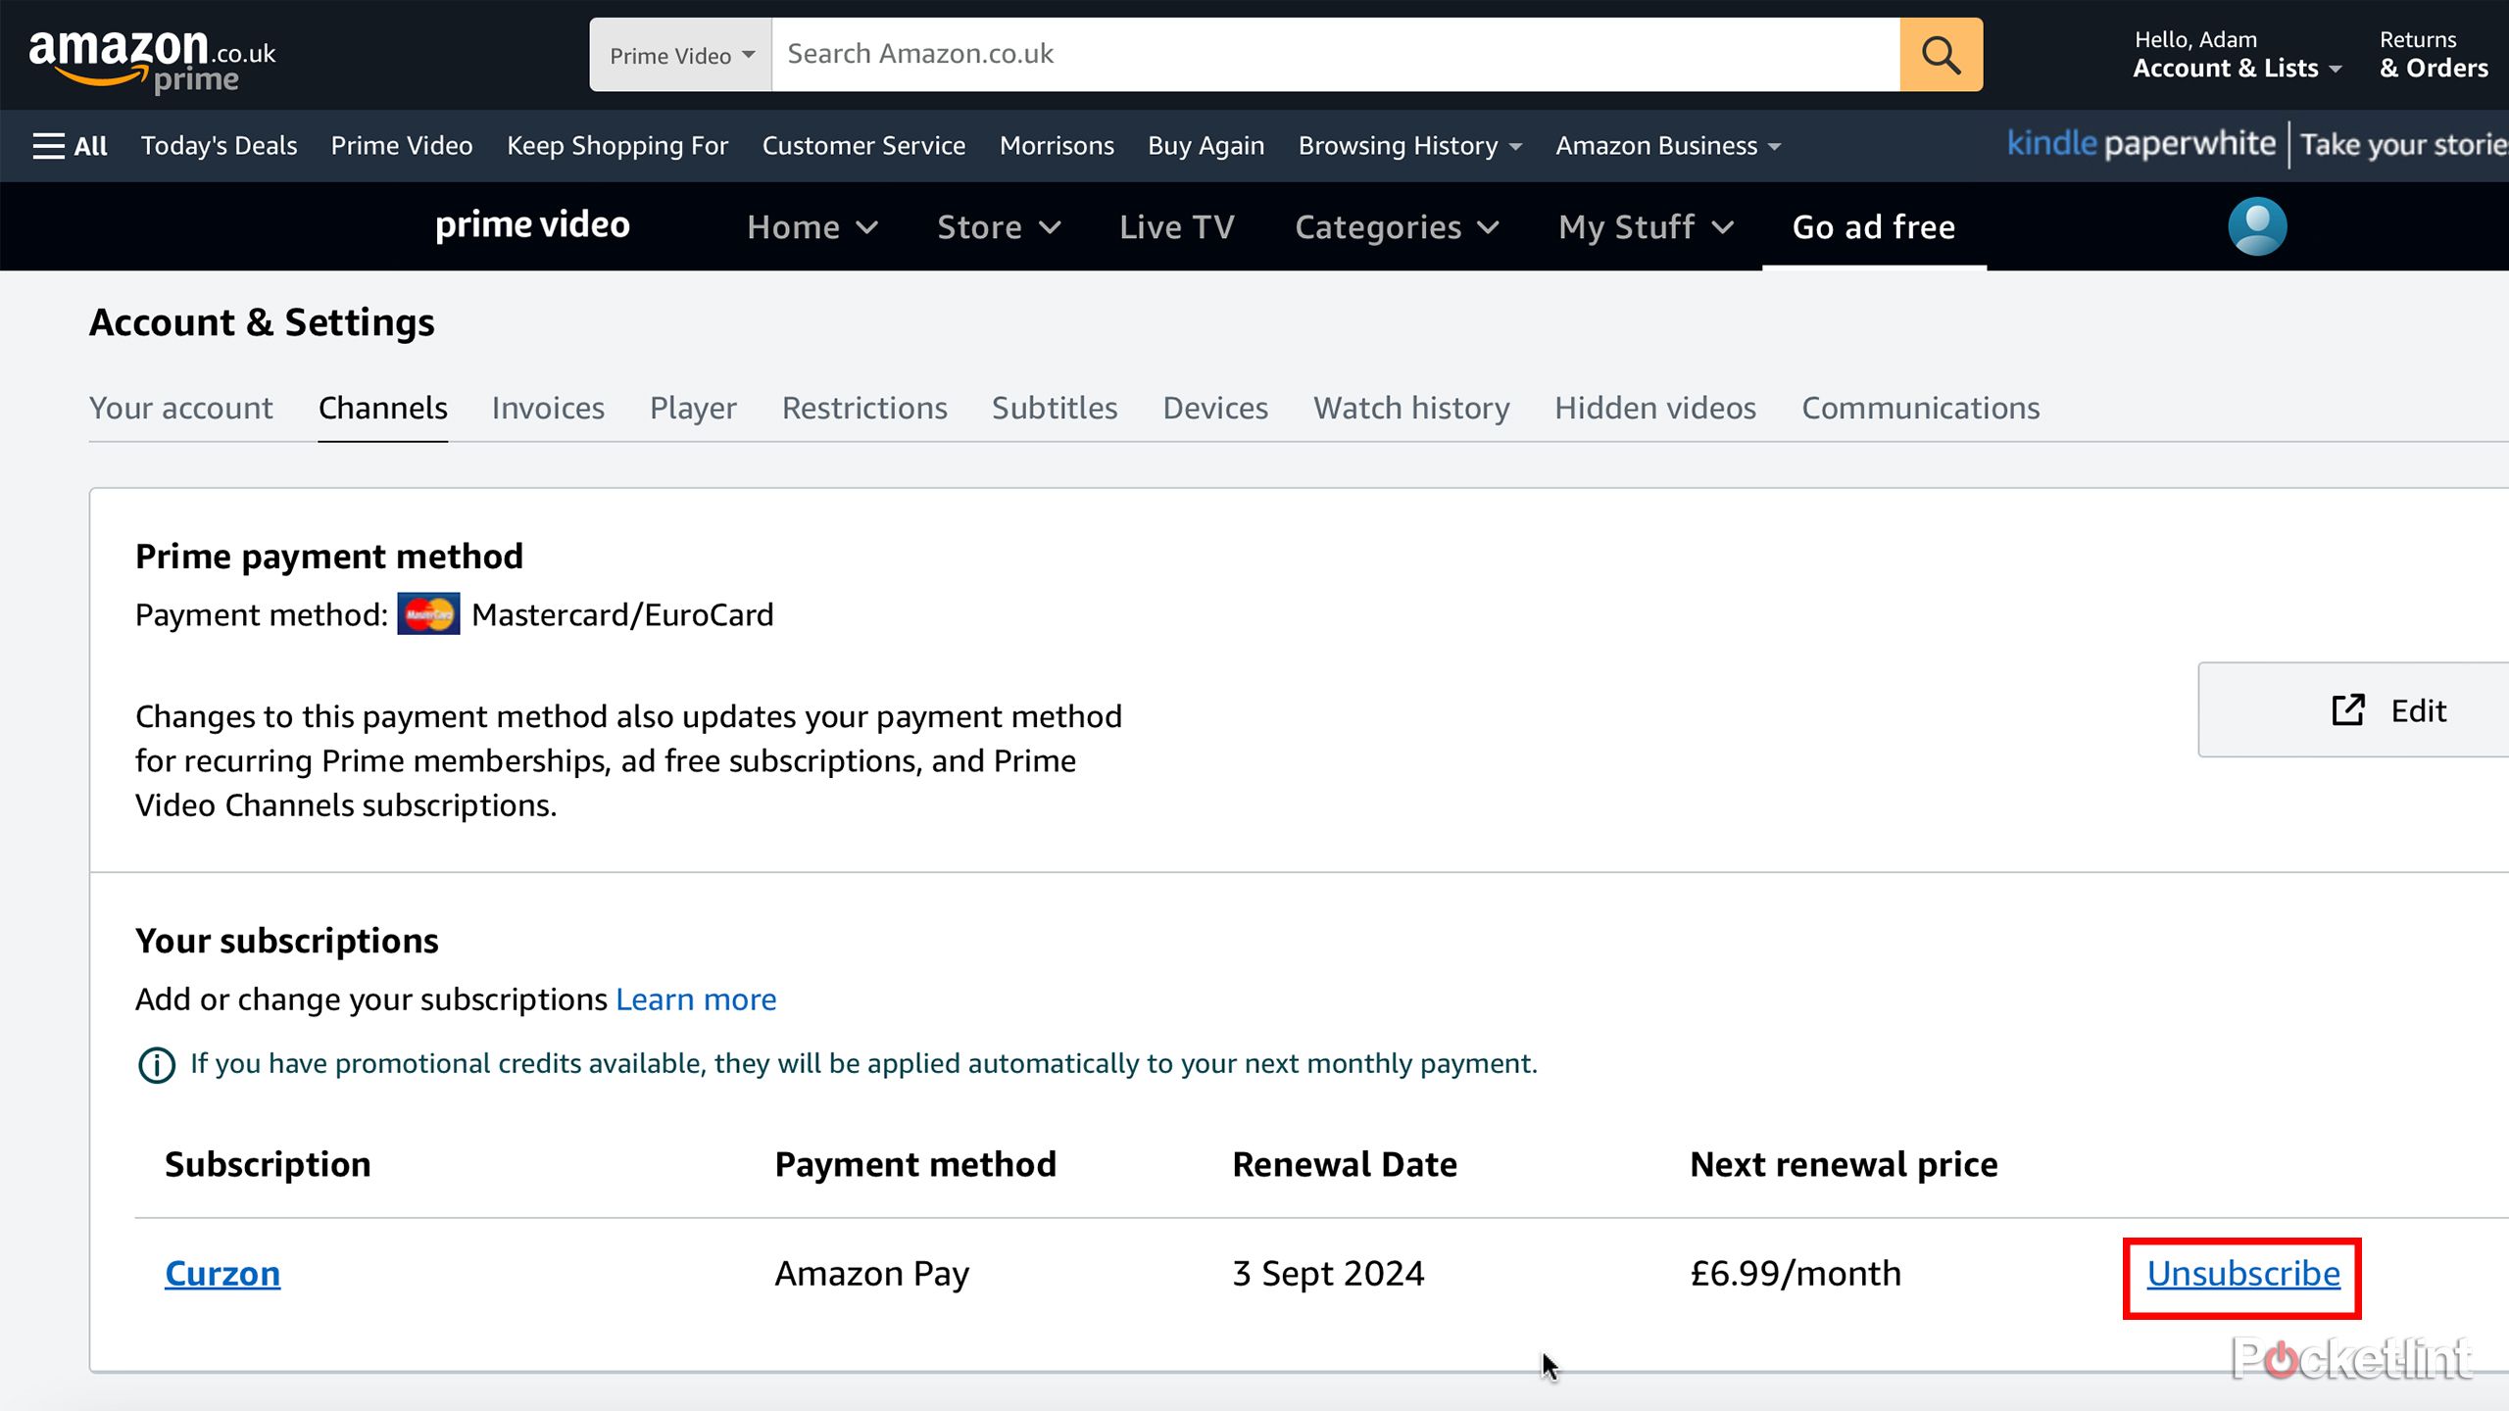The height and width of the screenshot is (1411, 2509).
Task: Click the Edit payment method button
Action: tap(2391, 710)
